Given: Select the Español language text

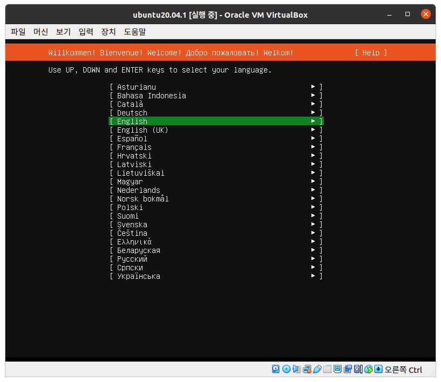Looking at the screenshot, I should pos(132,139).
